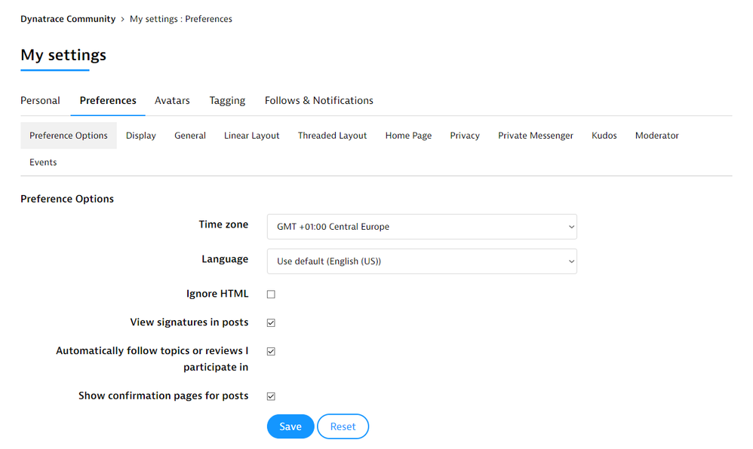753x449 pixels.
Task: Go to the Privacy sub-tab
Action: click(x=465, y=136)
